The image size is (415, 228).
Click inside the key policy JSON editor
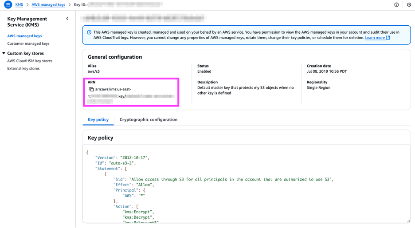tap(246, 184)
